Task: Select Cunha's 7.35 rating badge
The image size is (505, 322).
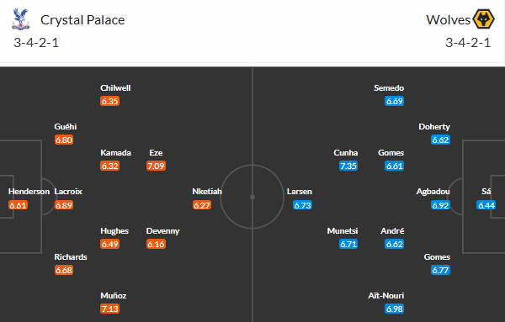Action: 348,166
